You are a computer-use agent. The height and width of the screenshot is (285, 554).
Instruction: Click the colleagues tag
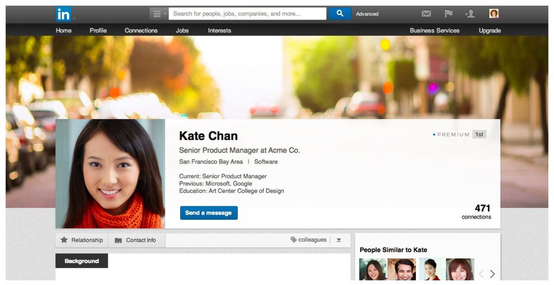point(308,240)
